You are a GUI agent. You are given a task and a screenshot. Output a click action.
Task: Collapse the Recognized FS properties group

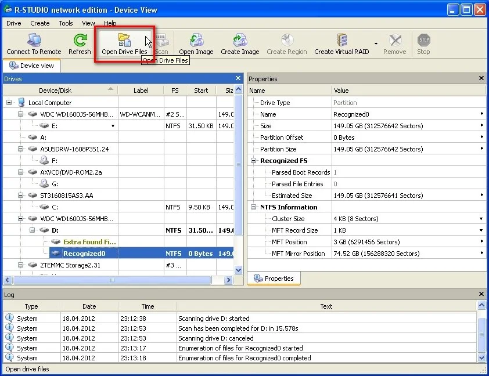253,161
